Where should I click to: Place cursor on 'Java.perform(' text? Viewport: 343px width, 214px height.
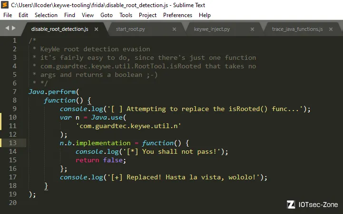(54, 92)
